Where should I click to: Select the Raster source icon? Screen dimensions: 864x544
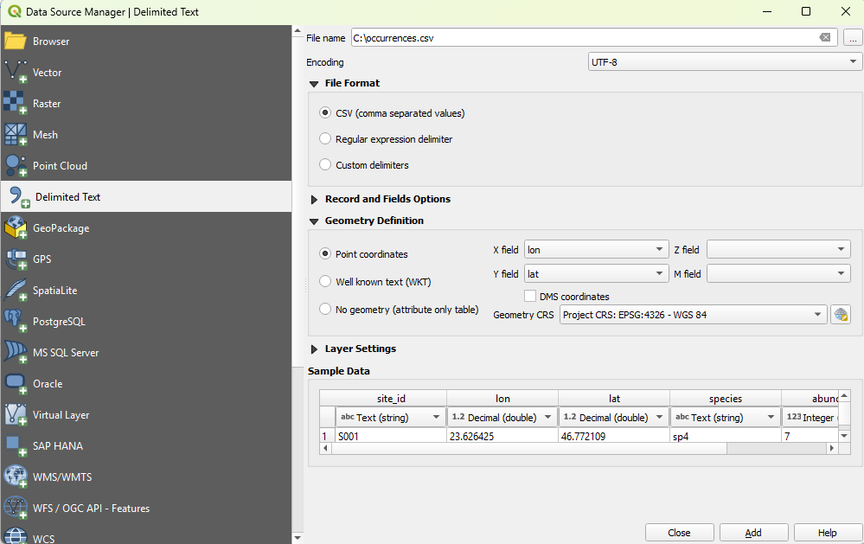(x=15, y=103)
